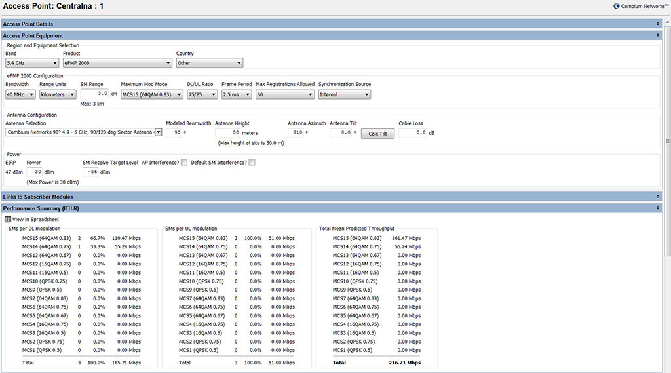Click the 47 dBm EIRP value
Image resolution: width=671 pixels, height=373 pixels.
pyautogui.click(x=14, y=172)
